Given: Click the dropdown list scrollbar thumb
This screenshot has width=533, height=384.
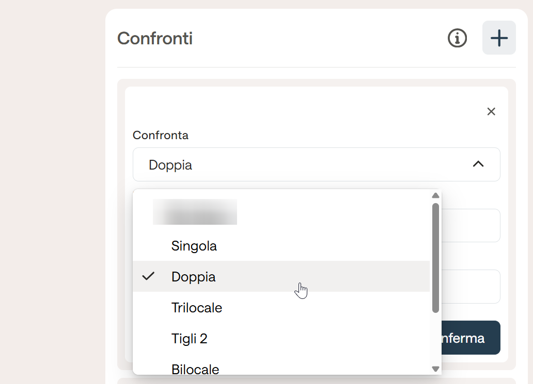Looking at the screenshot, I should click(x=435, y=258).
